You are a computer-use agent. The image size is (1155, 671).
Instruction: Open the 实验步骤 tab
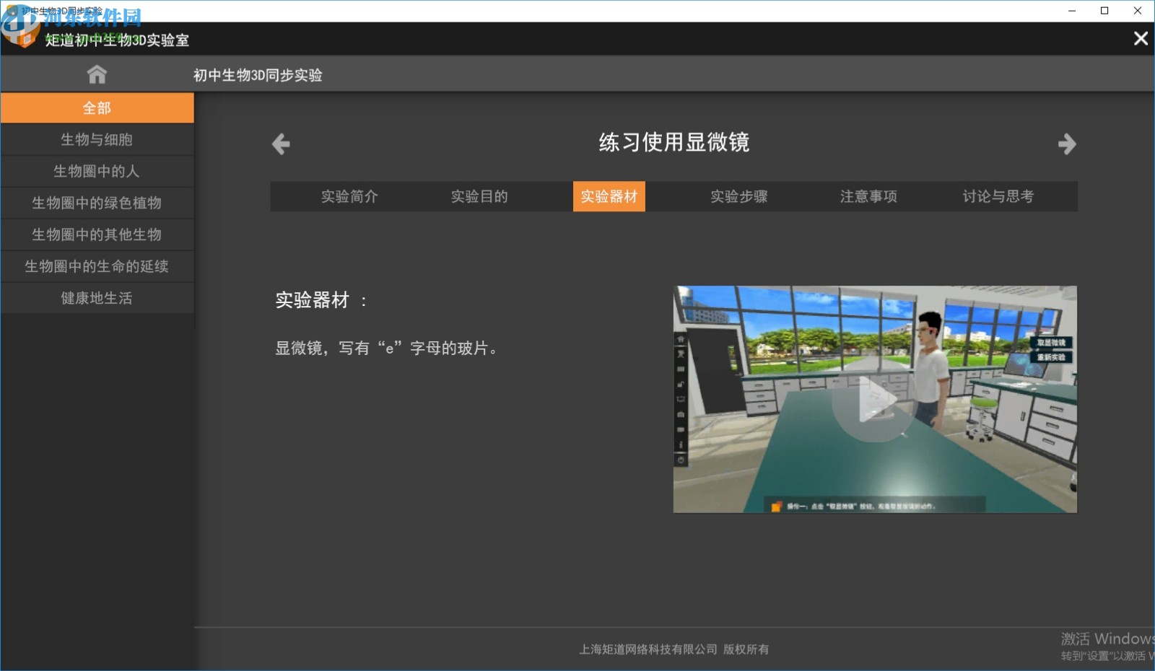pyautogui.click(x=738, y=197)
